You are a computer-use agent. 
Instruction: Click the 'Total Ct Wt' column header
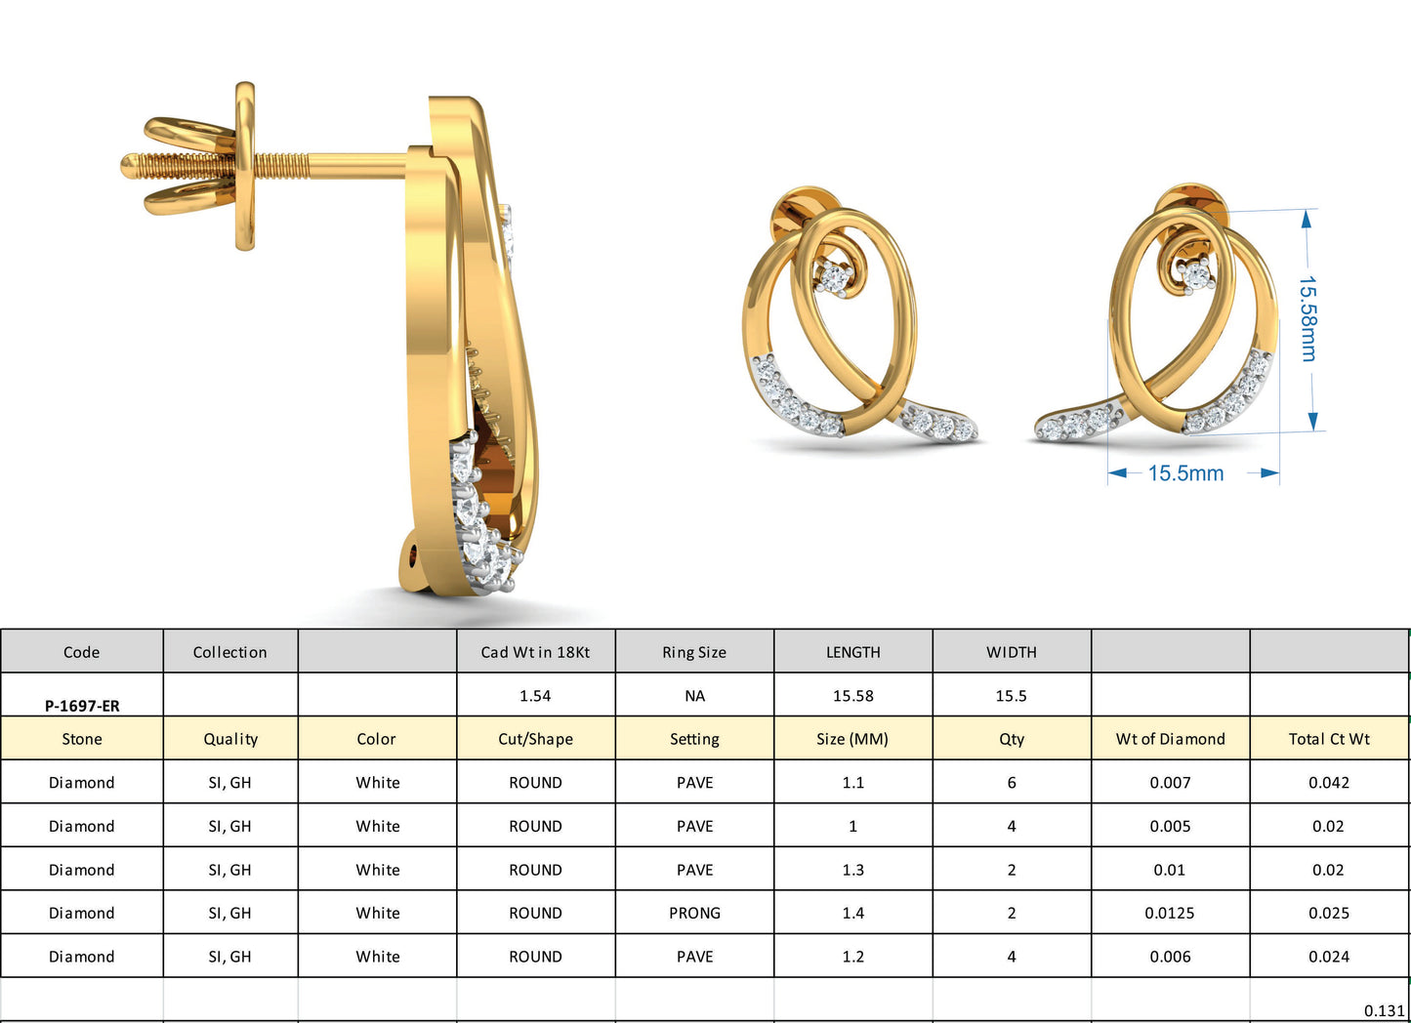pyautogui.click(x=1329, y=739)
